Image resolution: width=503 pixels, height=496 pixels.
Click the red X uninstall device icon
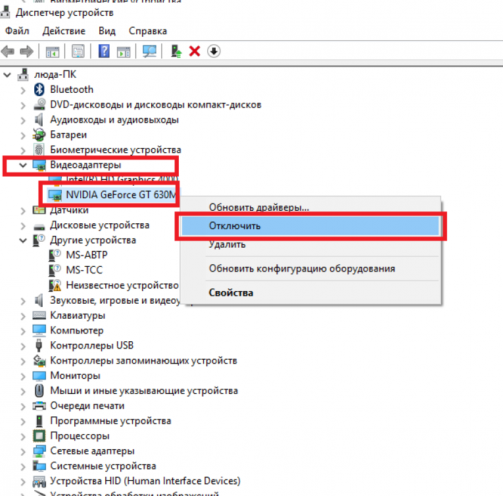(195, 51)
